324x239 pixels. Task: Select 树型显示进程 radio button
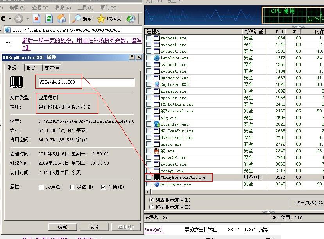click(x=151, y=207)
